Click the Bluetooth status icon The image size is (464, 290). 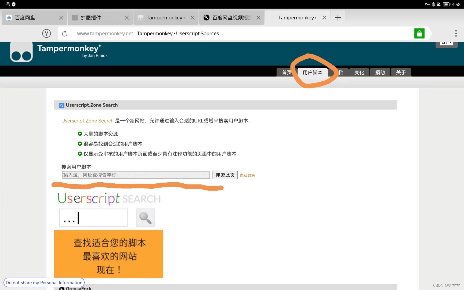point(433,4)
